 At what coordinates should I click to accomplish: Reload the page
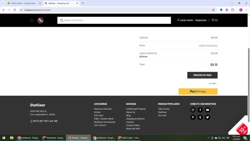tap(15, 10)
